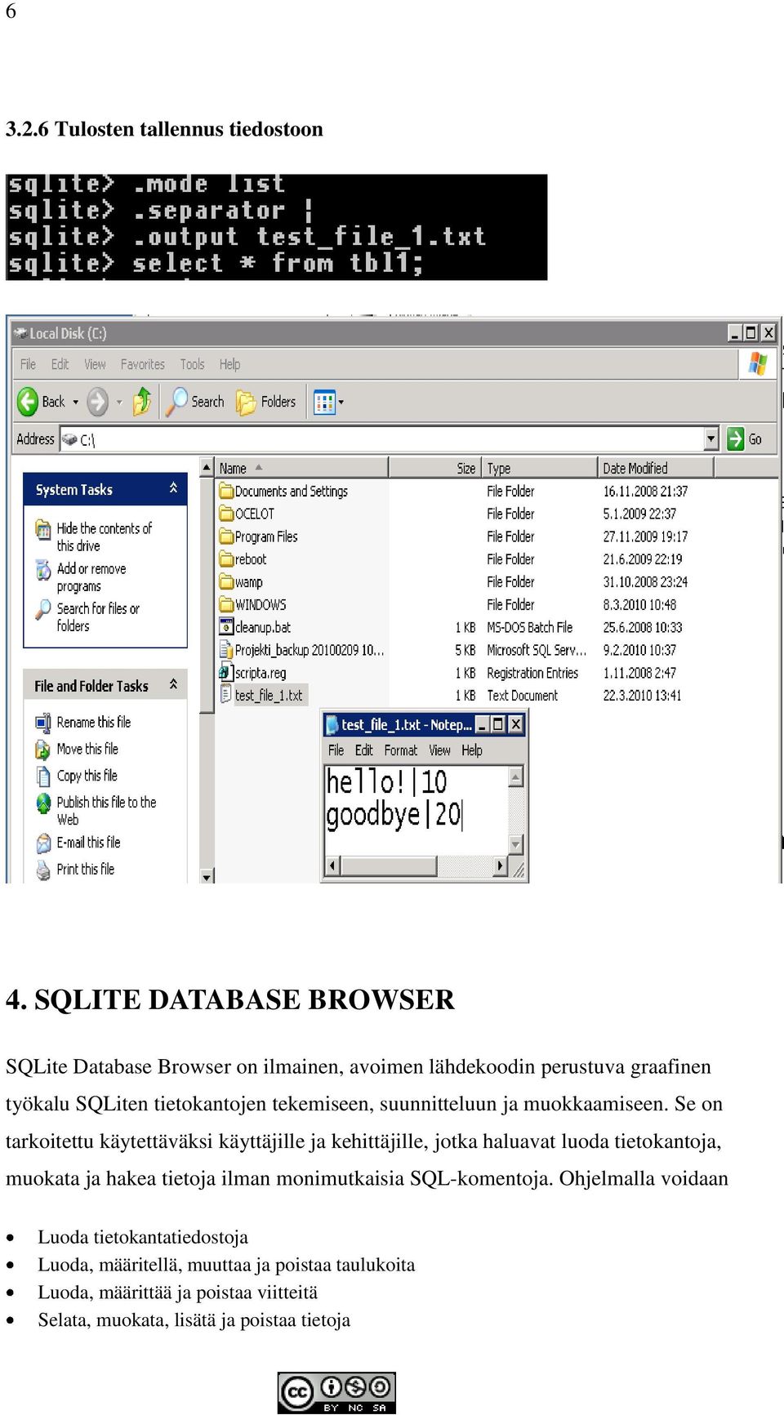Open the Favorites menu

[142, 364]
